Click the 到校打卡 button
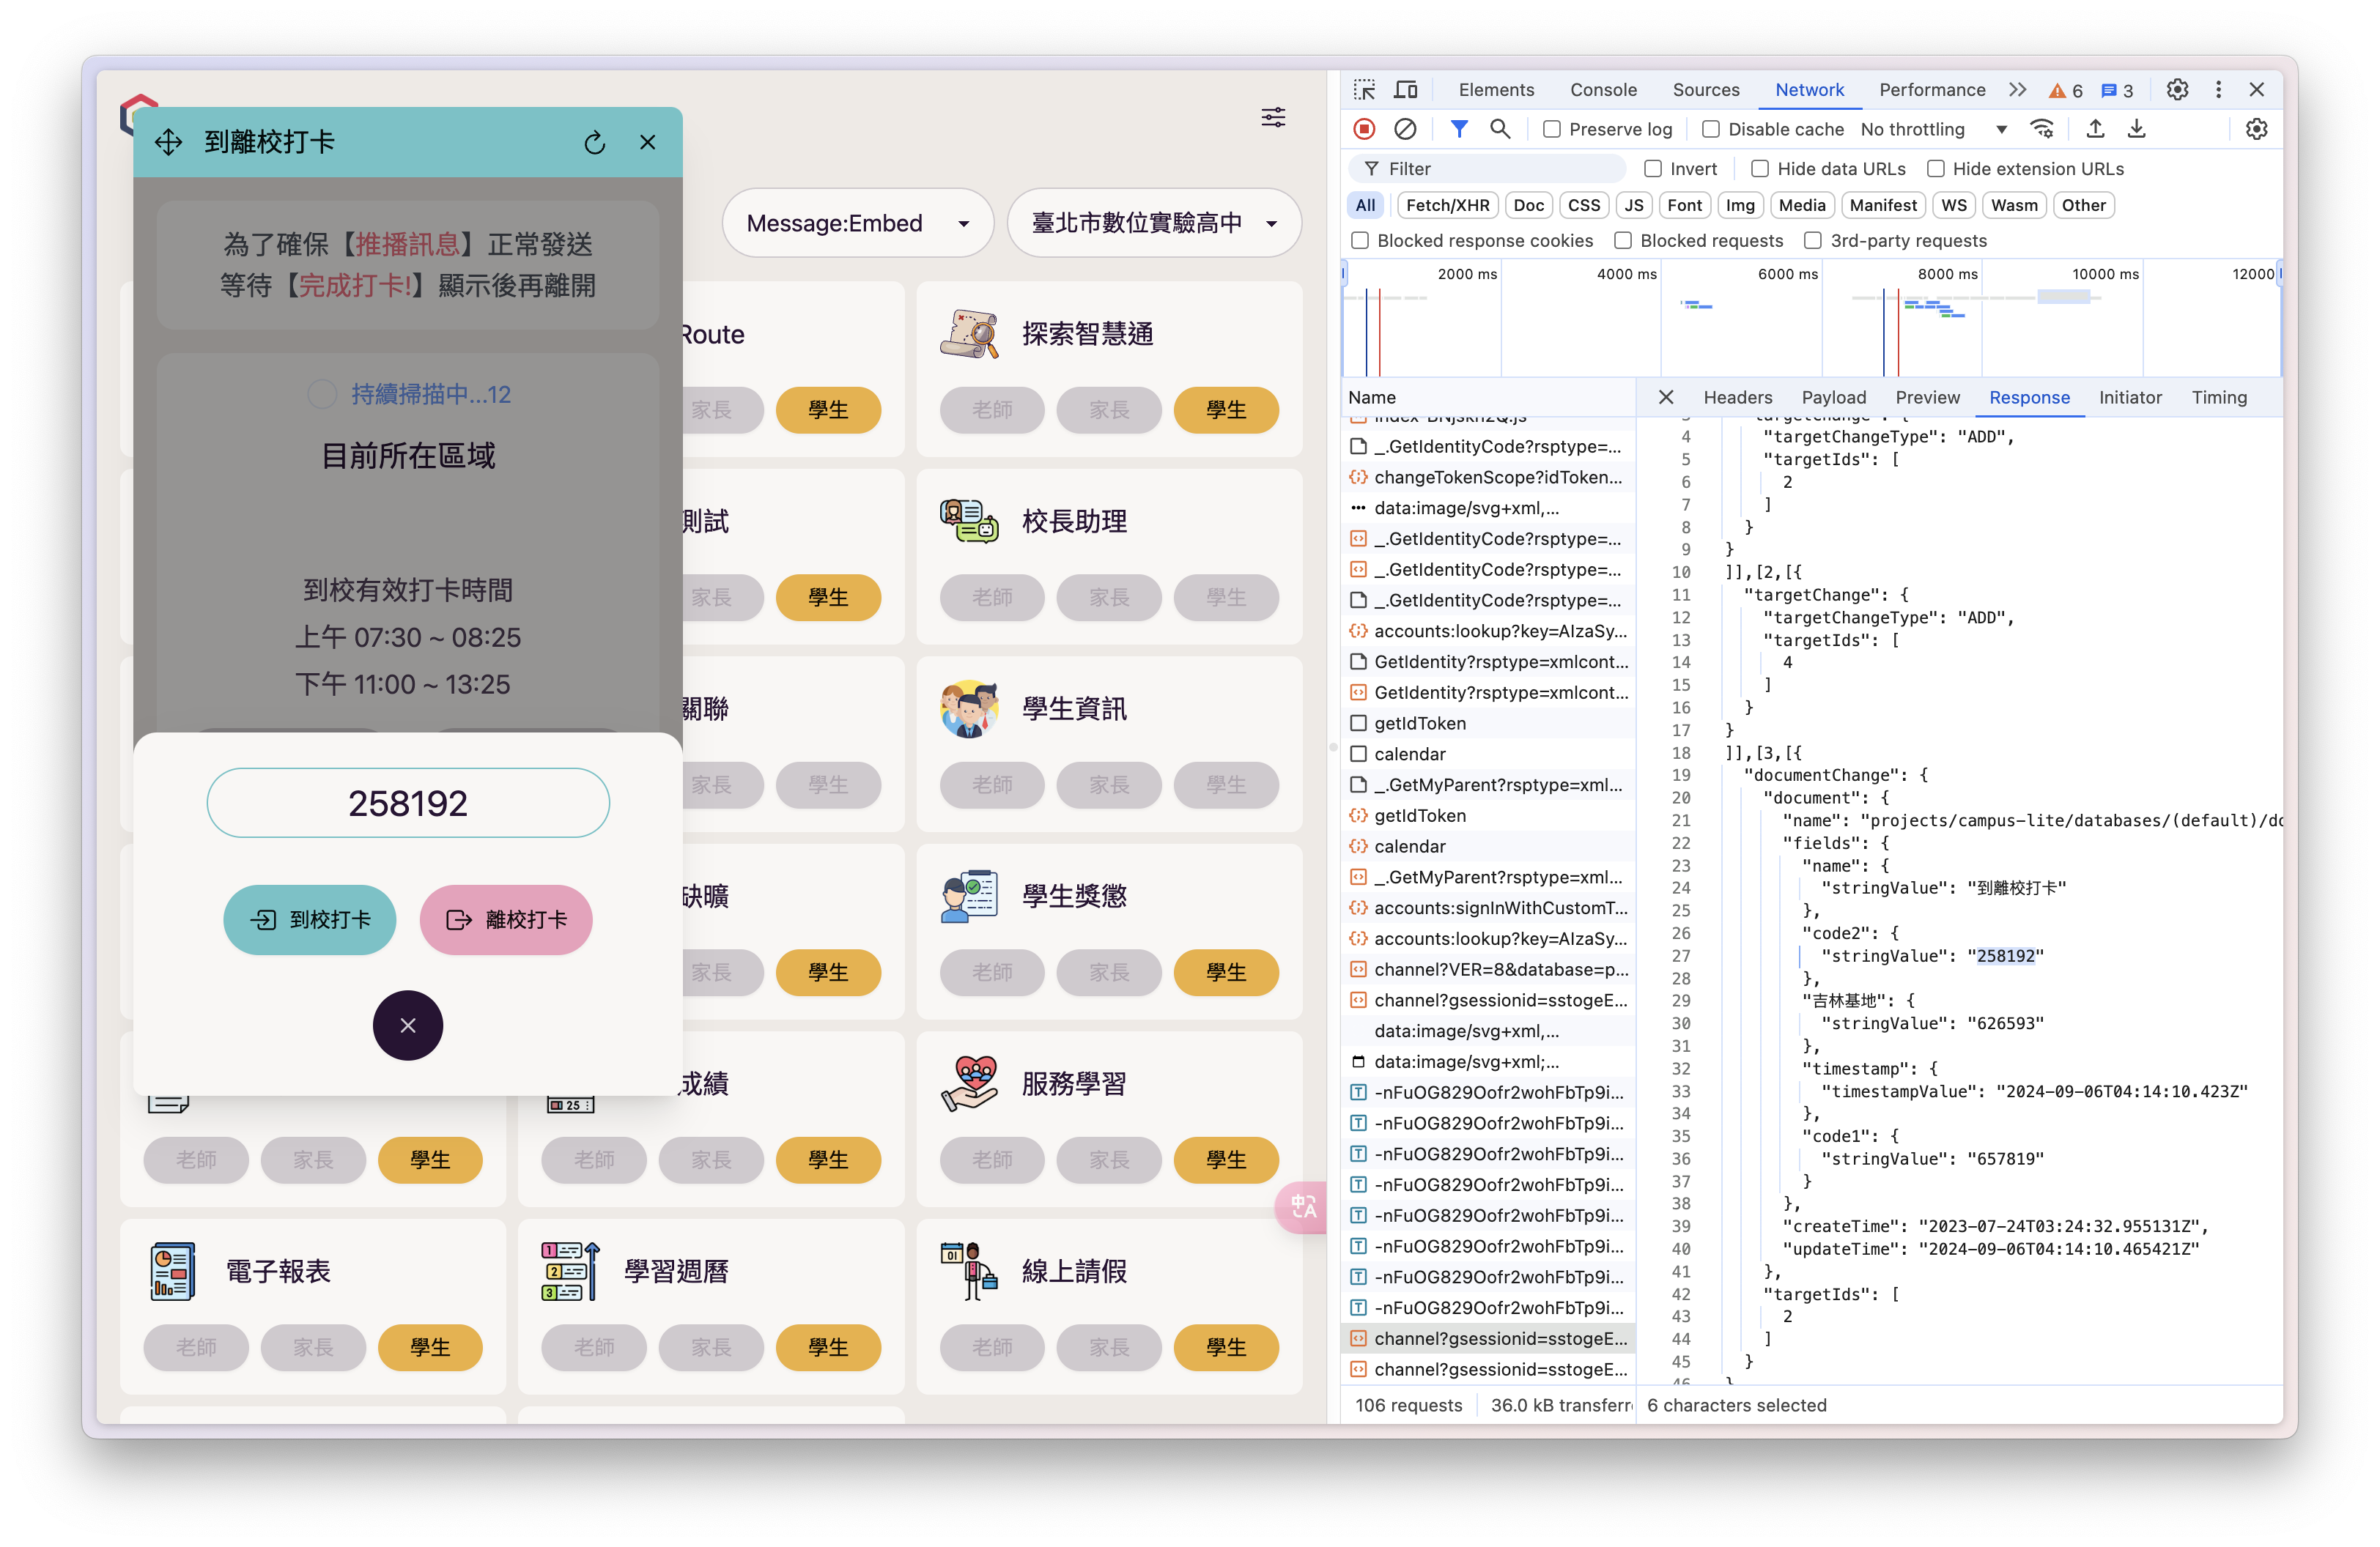The width and height of the screenshot is (2380, 1547). coord(309,919)
